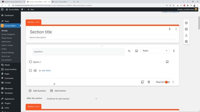200x112 pixels.
Task: Duplicate the question
Action: (x=142, y=82)
